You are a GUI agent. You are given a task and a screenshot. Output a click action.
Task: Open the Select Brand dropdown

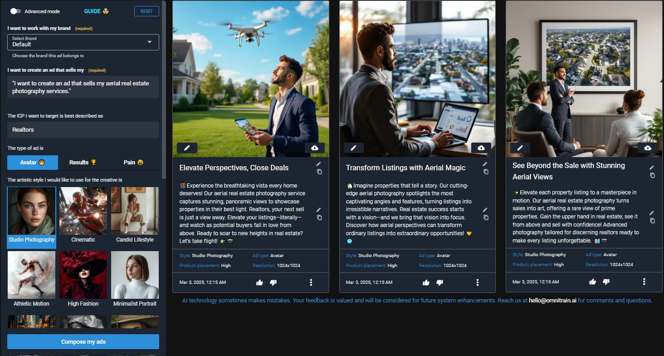(83, 42)
